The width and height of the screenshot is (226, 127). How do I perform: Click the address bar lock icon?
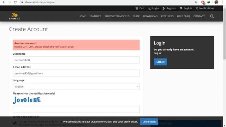tap(22, 2)
